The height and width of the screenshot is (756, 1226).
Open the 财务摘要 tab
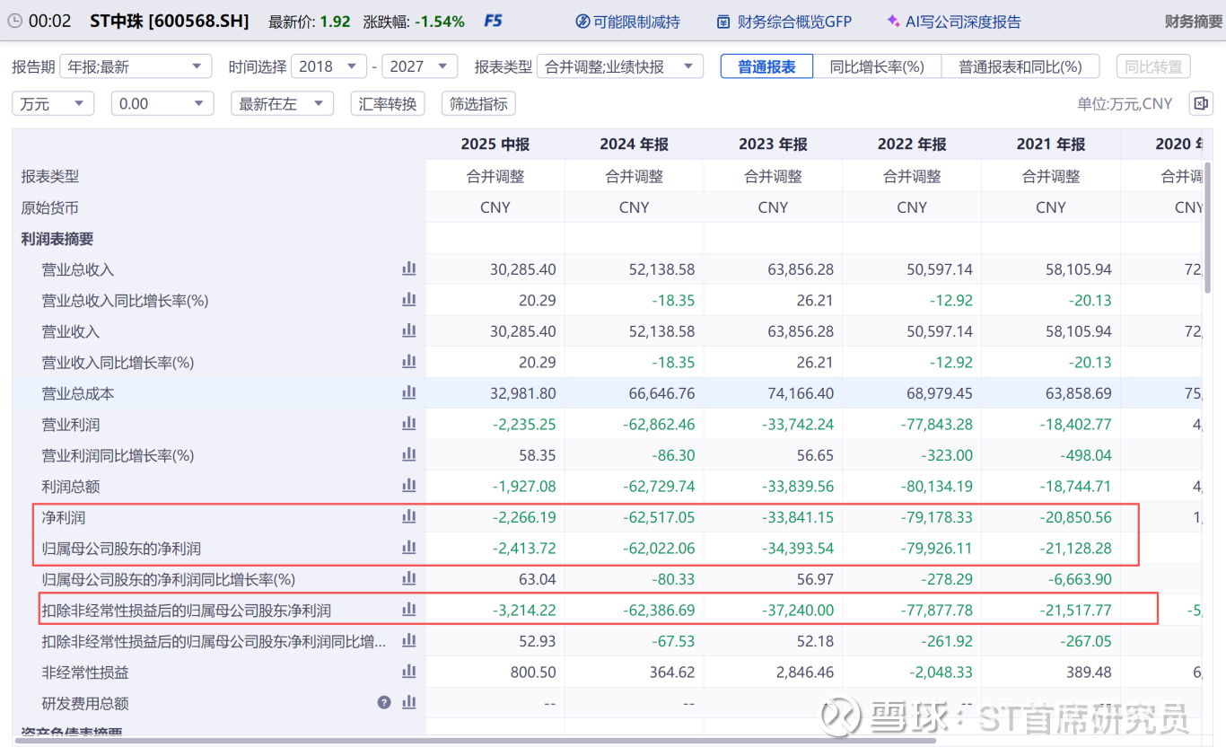[1193, 22]
